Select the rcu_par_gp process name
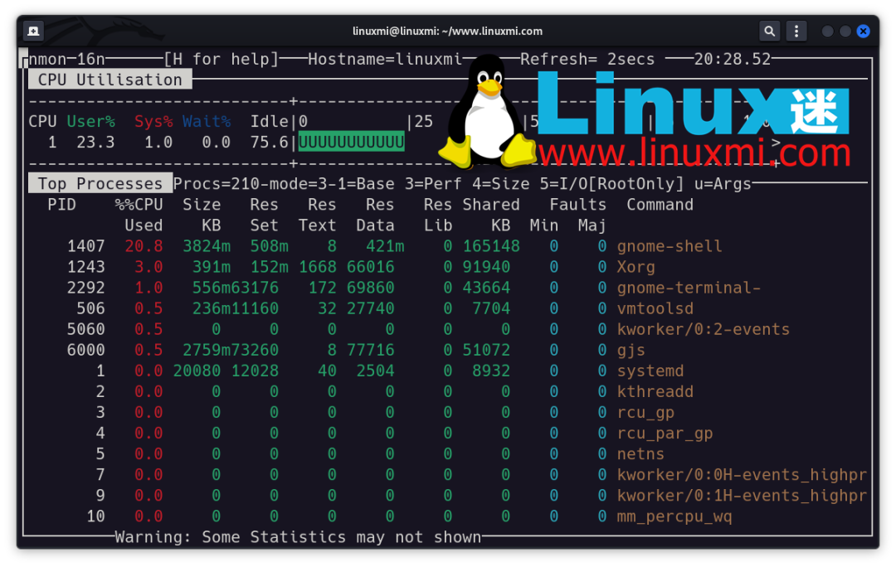The height and width of the screenshot is (567, 896). 665,434
